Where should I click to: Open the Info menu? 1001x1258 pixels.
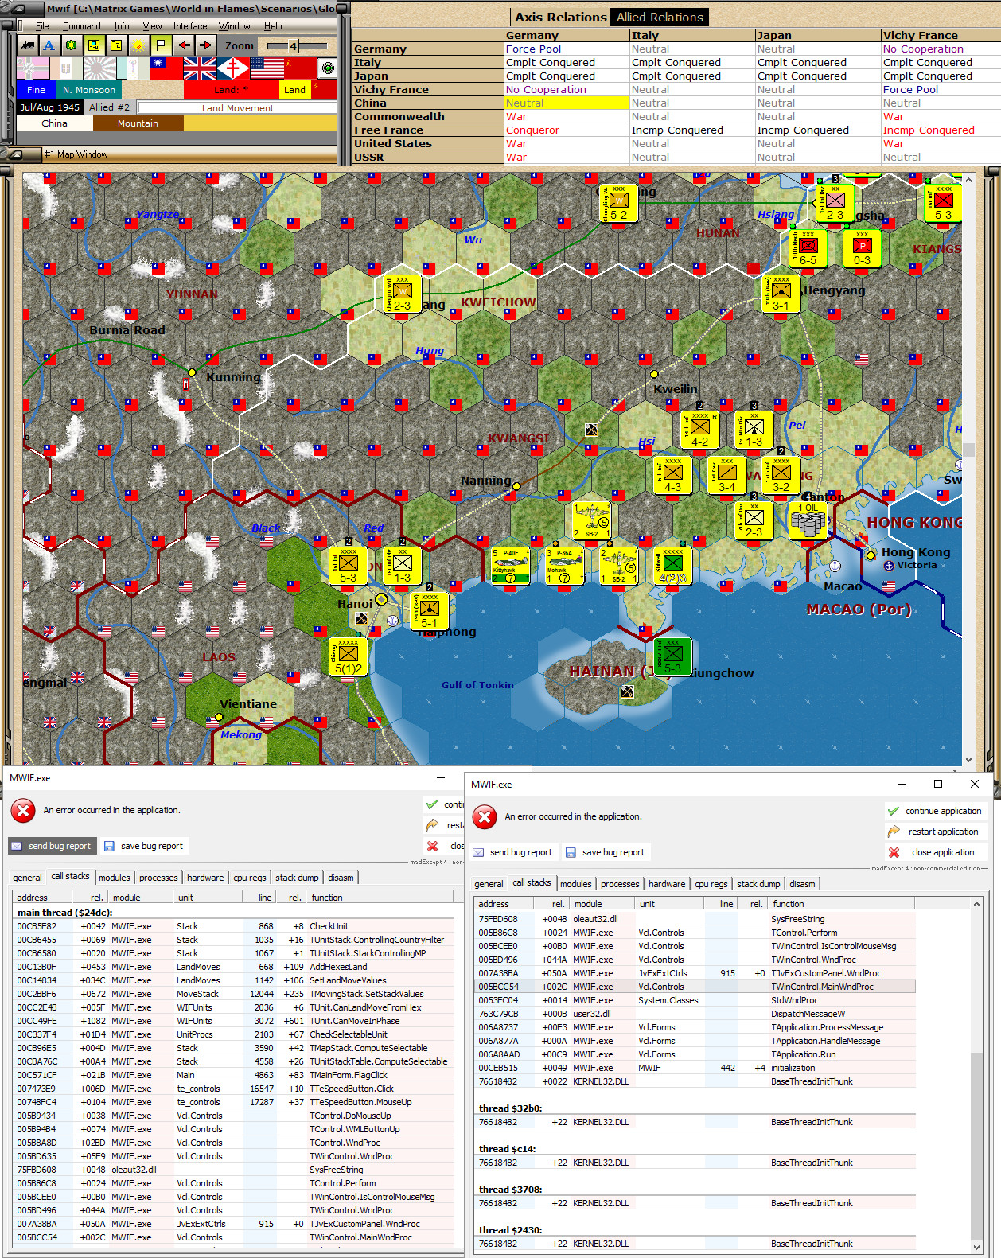tap(122, 26)
